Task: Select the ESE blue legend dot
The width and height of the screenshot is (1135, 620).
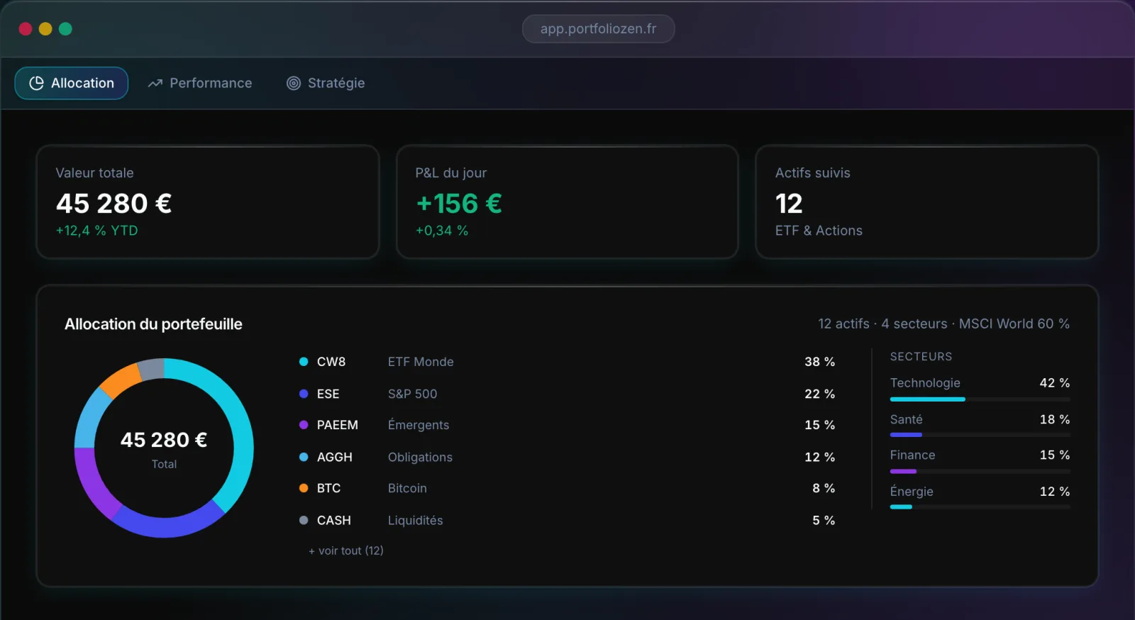Action: coord(304,394)
